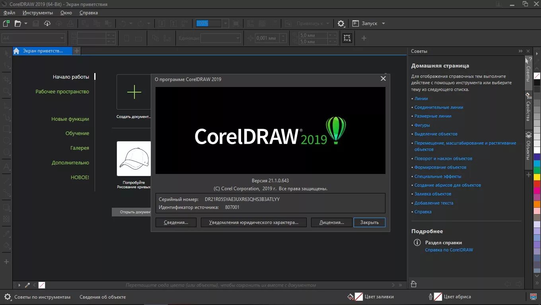Open the A4 page size dropdown
541x305 pixels.
point(62,38)
